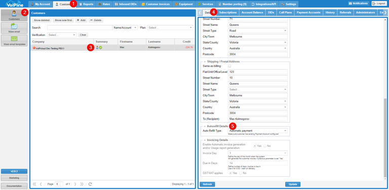Open Rates tab
This screenshot has height=190, width=389.
point(104,4)
